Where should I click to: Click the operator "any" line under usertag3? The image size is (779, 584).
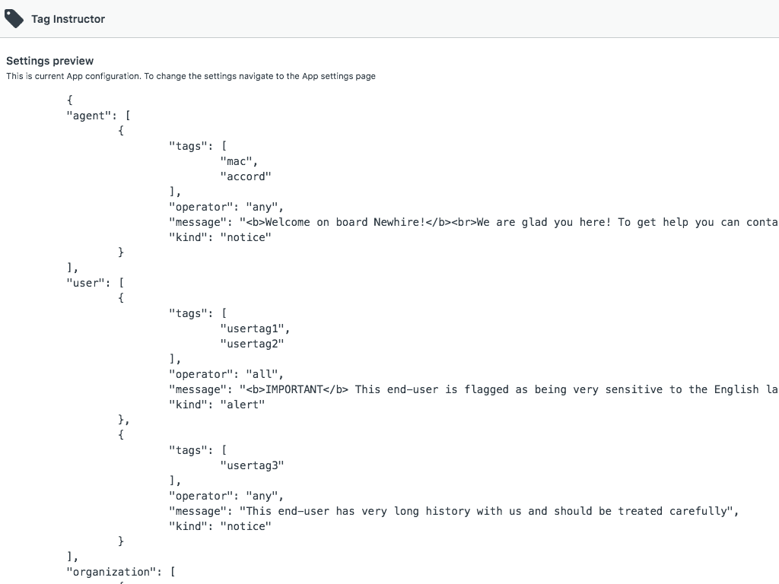click(x=226, y=496)
